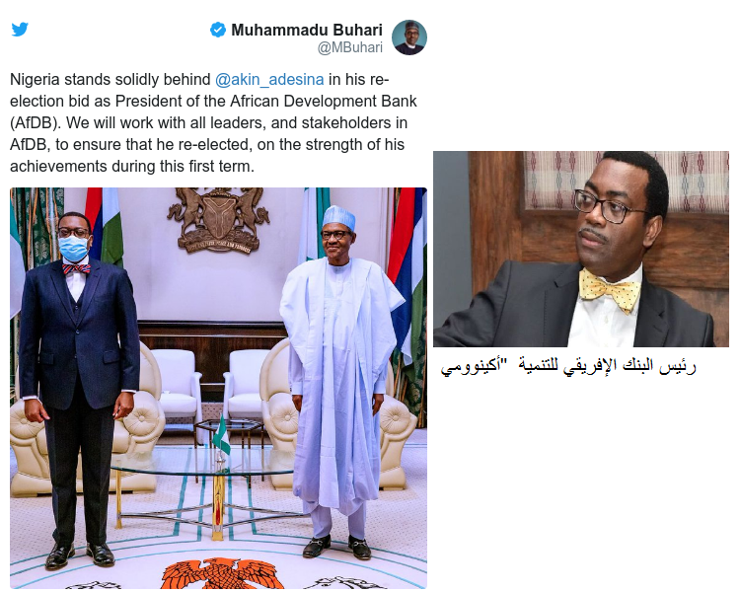Click the Nigerian coat of arms in photo
The image size is (740, 592).
point(218,219)
